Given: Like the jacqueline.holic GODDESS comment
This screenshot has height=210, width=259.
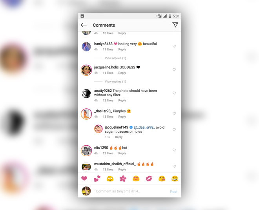Looking at the screenshot, I should pyautogui.click(x=174, y=69).
